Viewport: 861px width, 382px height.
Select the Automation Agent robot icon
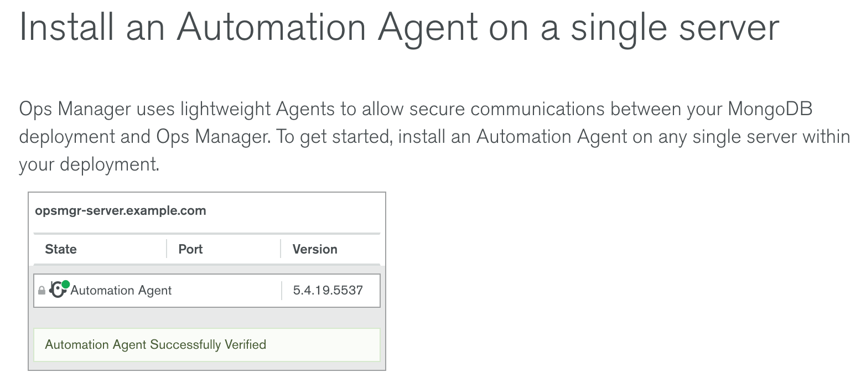(57, 290)
